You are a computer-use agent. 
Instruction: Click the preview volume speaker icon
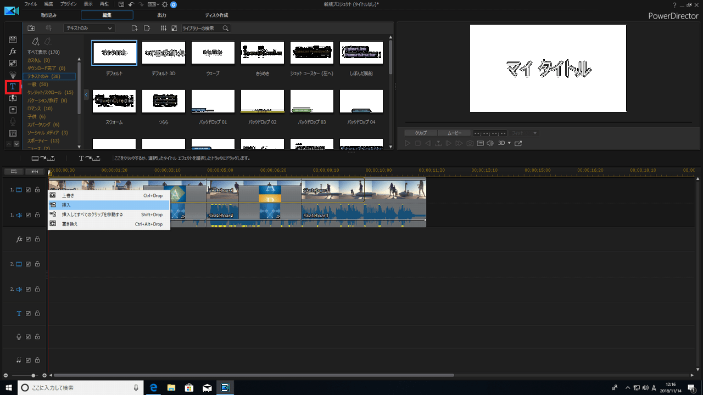click(x=490, y=143)
